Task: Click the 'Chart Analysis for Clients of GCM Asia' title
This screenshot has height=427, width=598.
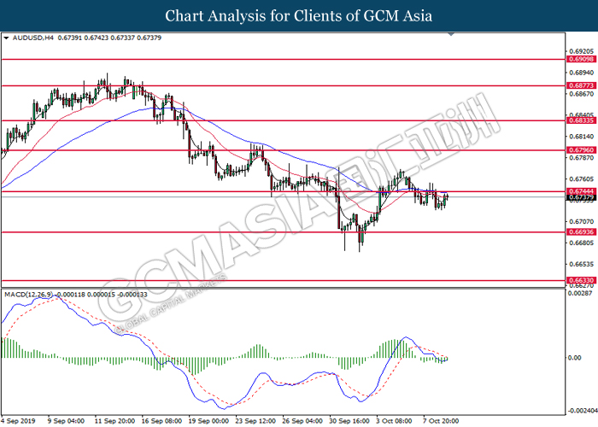Action: coord(299,15)
